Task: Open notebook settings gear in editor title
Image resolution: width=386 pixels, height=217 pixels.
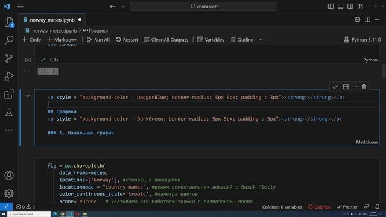Action: 358,20
